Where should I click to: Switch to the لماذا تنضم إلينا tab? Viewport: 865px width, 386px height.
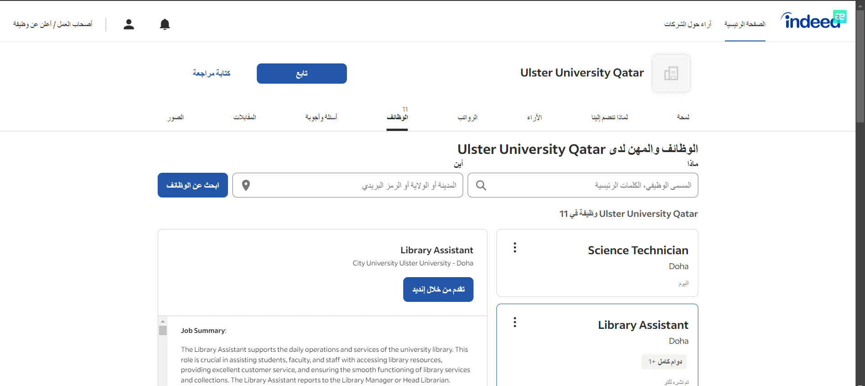click(610, 117)
